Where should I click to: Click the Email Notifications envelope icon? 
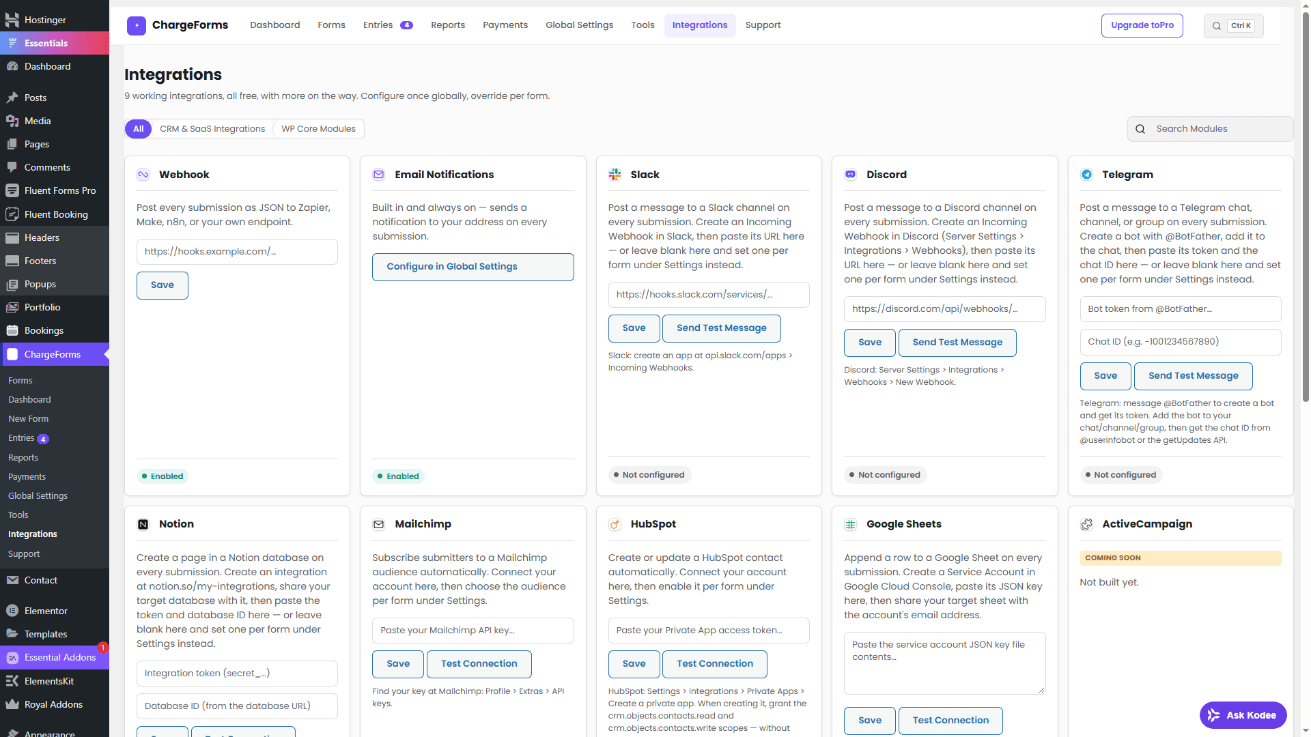[x=378, y=175]
